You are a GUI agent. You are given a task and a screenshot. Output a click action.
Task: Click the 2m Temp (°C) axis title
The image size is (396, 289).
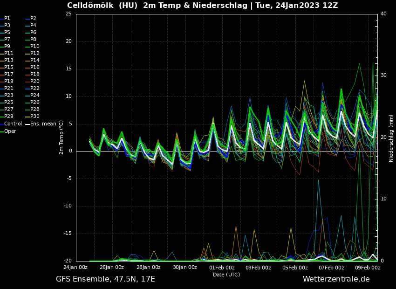pos(61,137)
